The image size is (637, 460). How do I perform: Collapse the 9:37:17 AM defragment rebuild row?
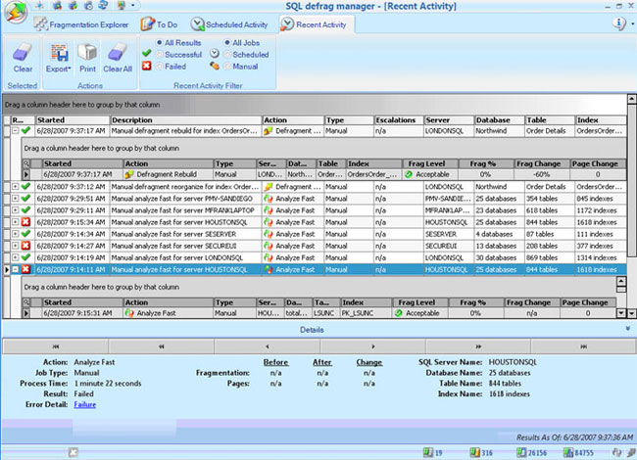[16, 130]
